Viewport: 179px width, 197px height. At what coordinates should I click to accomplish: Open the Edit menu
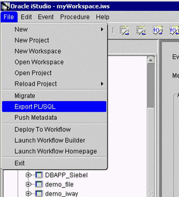tap(26, 17)
